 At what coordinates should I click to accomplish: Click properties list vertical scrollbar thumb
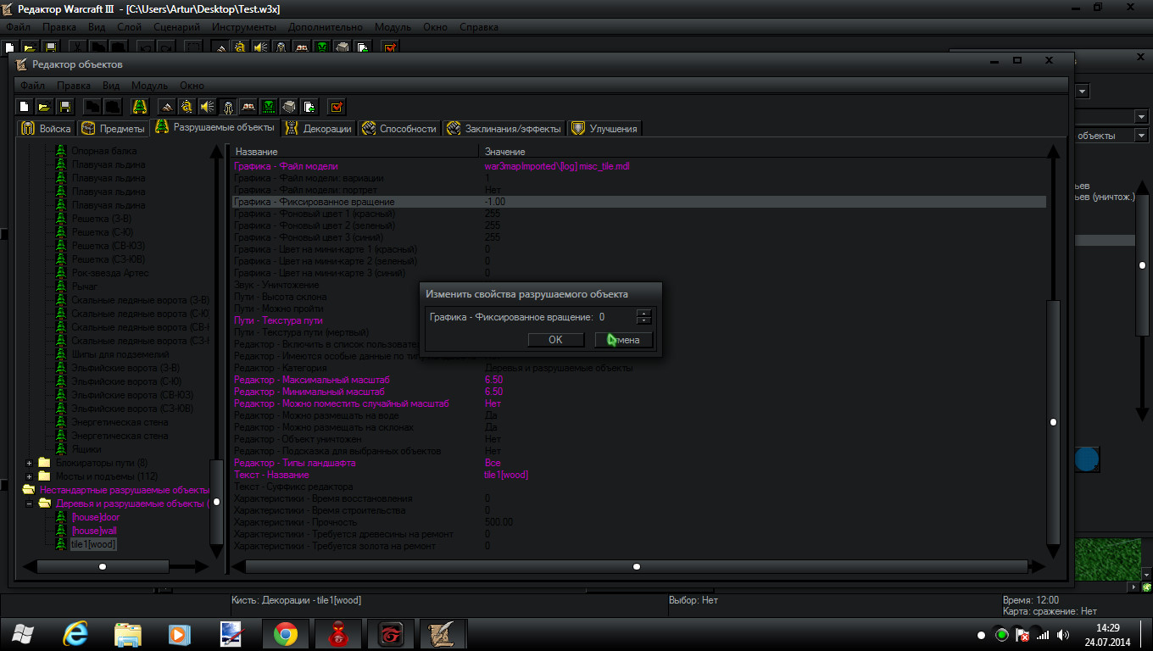(x=1053, y=421)
